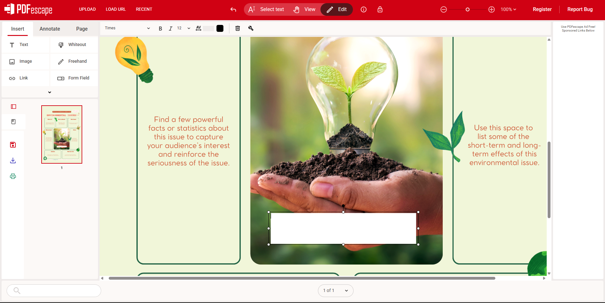The height and width of the screenshot is (303, 605).
Task: Select the Image insert tool
Action: click(x=26, y=61)
